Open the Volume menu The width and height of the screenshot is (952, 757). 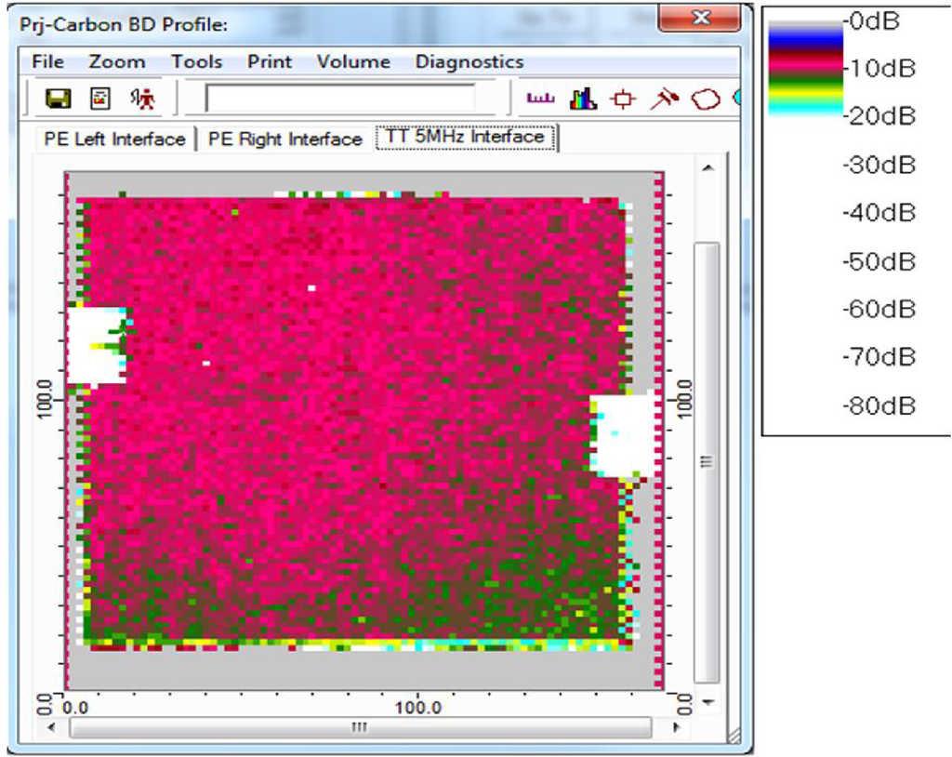click(x=353, y=62)
